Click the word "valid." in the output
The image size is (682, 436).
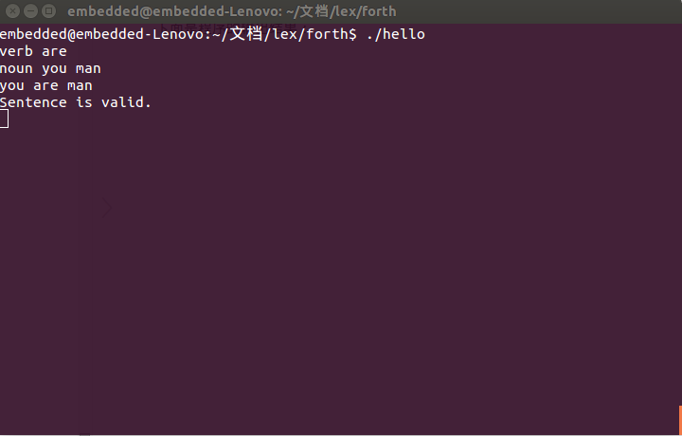pyautogui.click(x=126, y=102)
